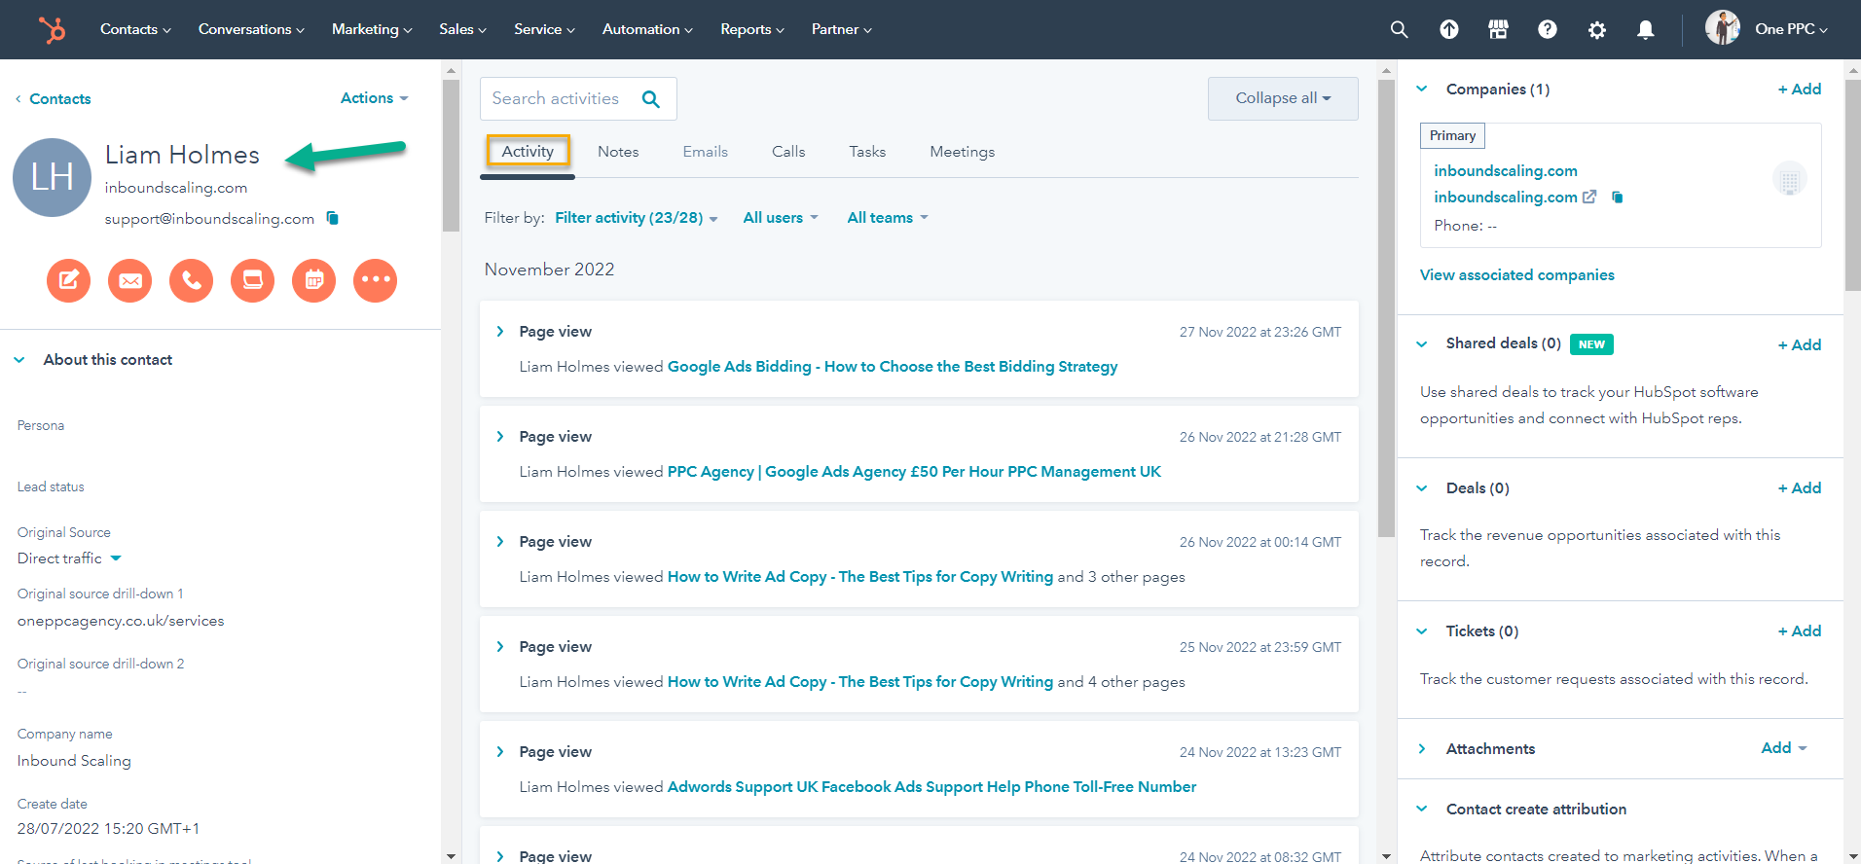This screenshot has width=1861, height=864.
Task: Open the Conversations menu
Action: (251, 29)
